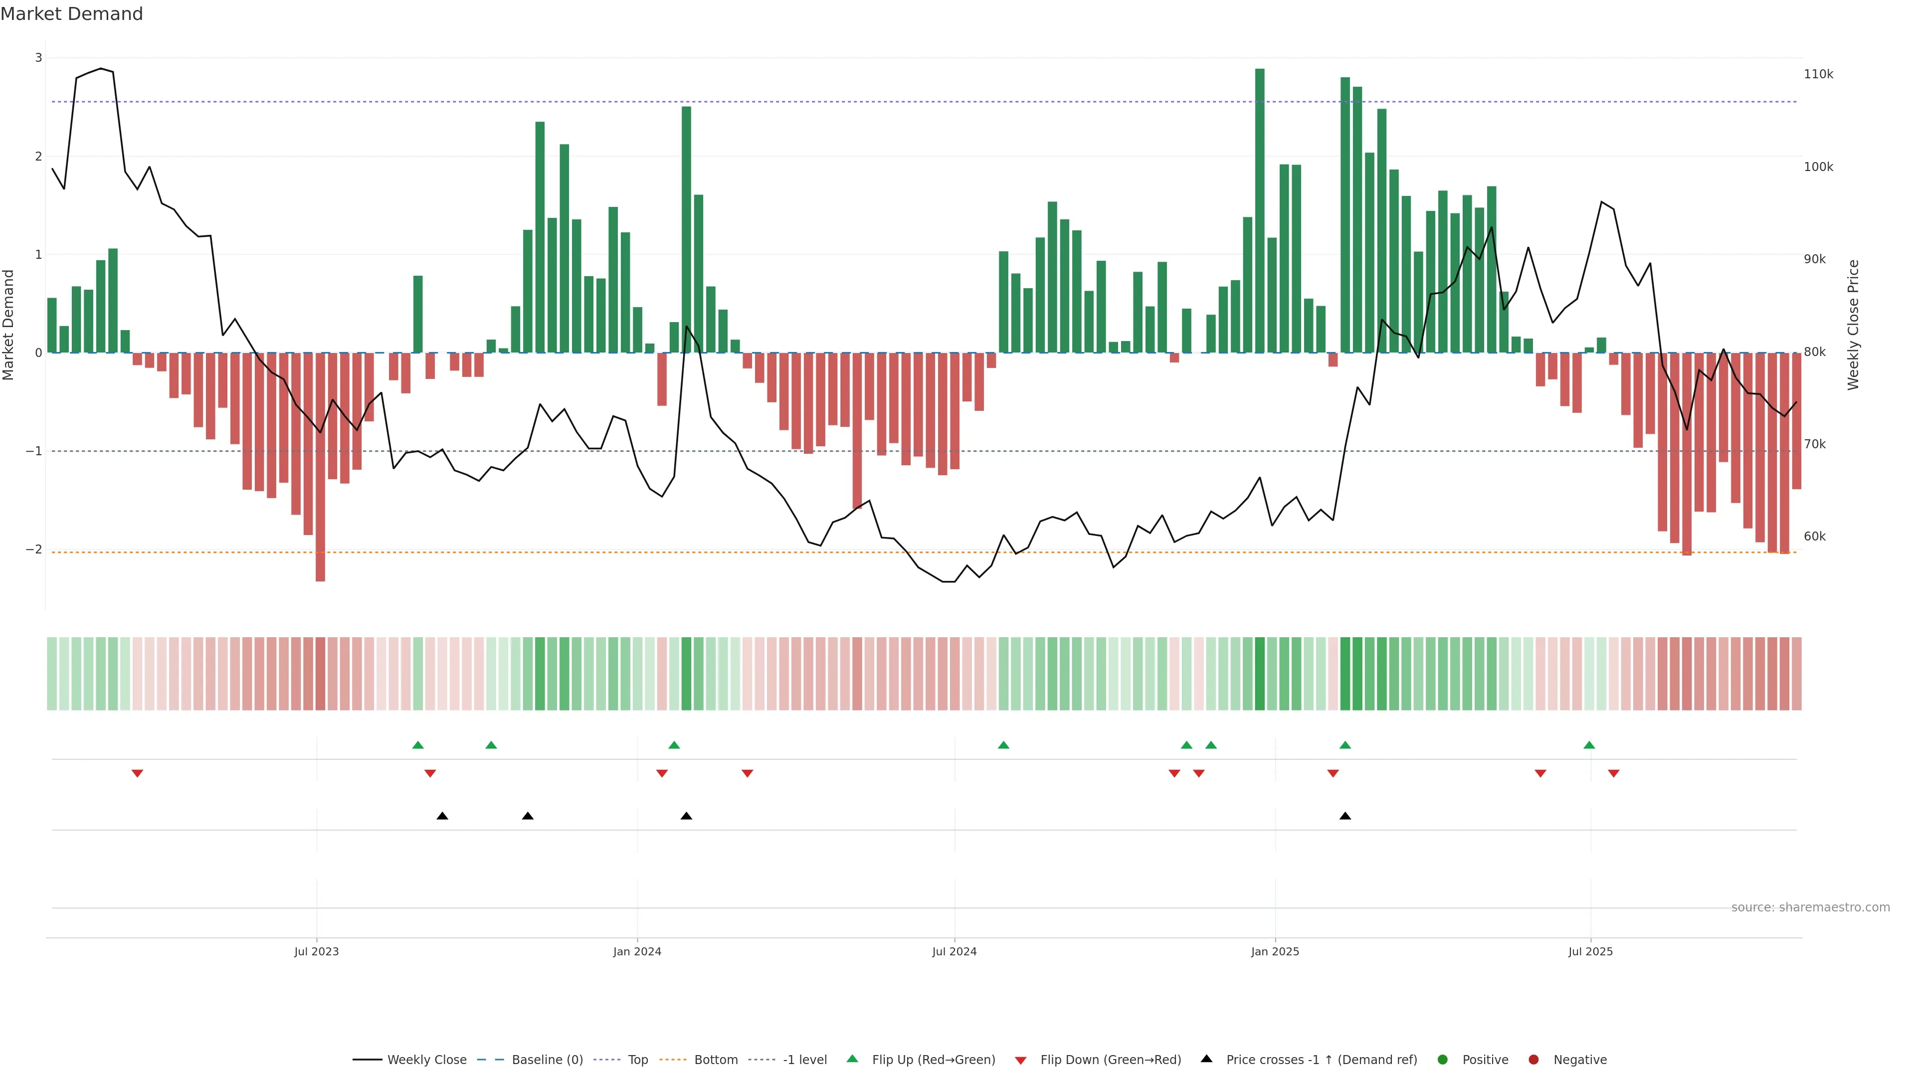Click the green Flip Up triangle legend icon
1915x1077 pixels.
[x=852, y=1059]
